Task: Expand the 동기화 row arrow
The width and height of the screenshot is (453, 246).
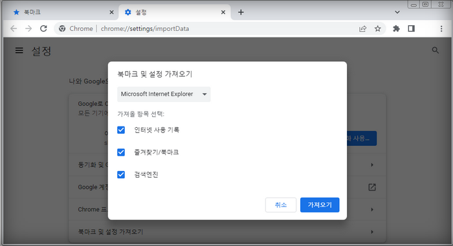Action: pyautogui.click(x=372, y=165)
